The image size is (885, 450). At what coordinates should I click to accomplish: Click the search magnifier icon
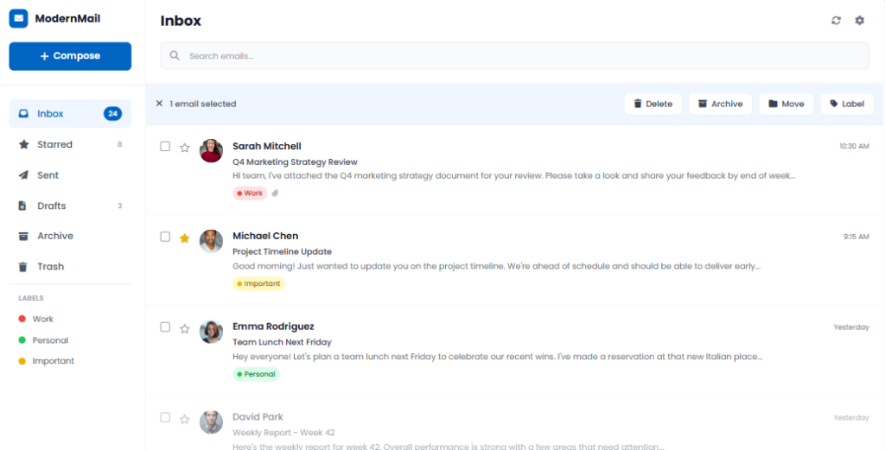pos(175,55)
